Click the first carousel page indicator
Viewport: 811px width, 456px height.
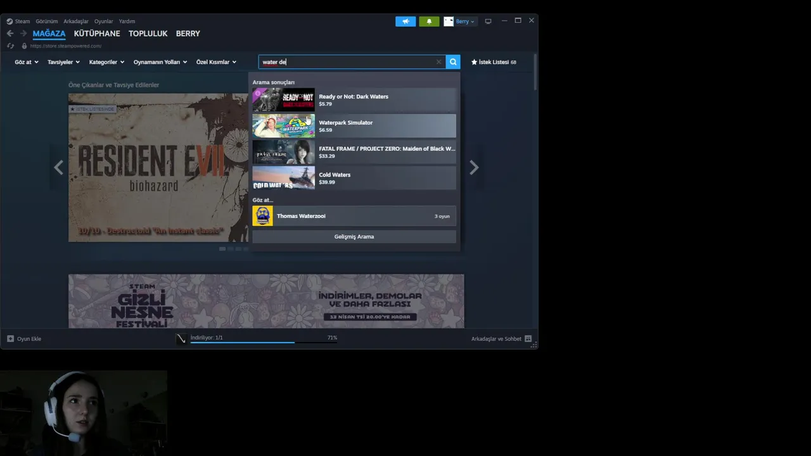[x=222, y=249]
